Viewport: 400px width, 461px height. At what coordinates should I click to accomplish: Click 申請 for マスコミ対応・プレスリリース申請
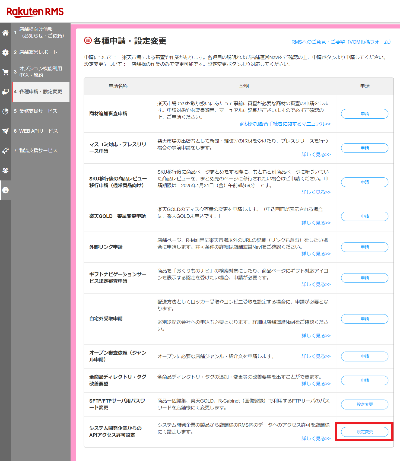click(365, 148)
